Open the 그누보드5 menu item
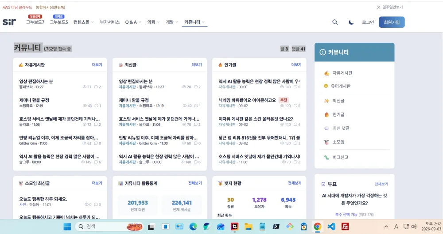The height and width of the screenshot is (234, 443). point(59,22)
